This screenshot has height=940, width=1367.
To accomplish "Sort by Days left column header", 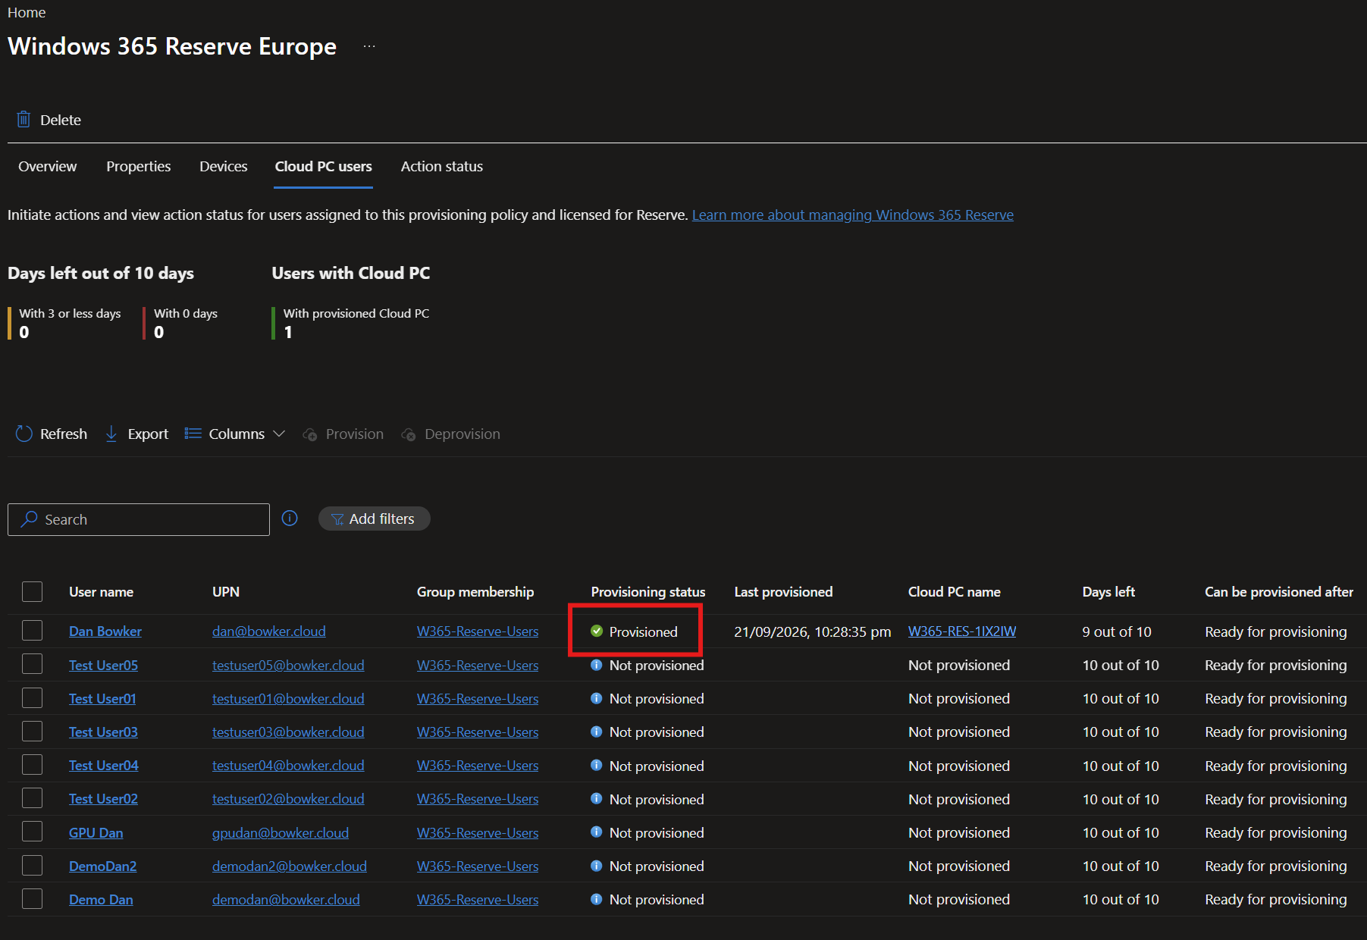I will tap(1108, 591).
